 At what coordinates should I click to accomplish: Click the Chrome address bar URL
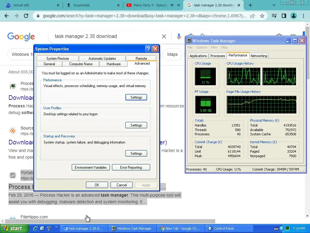144,16
